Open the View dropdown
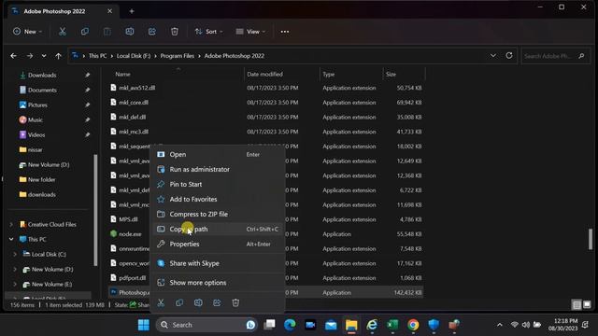 250,32
